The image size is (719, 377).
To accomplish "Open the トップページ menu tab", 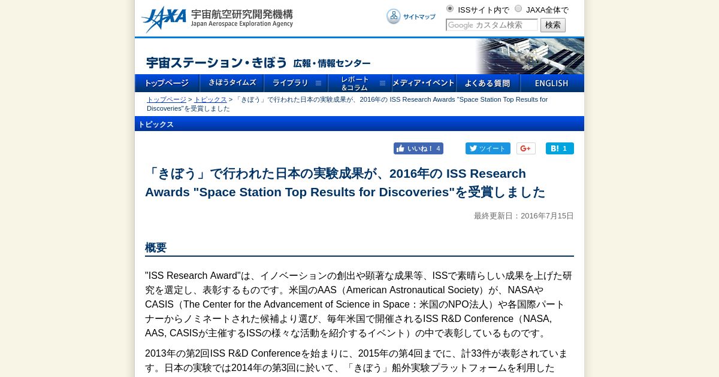I will 167,83.
